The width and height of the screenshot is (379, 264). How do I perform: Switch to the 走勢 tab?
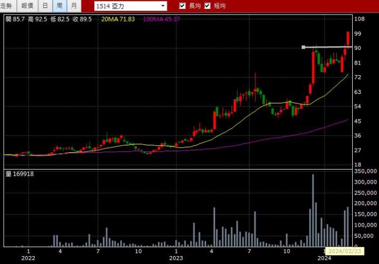(6, 6)
